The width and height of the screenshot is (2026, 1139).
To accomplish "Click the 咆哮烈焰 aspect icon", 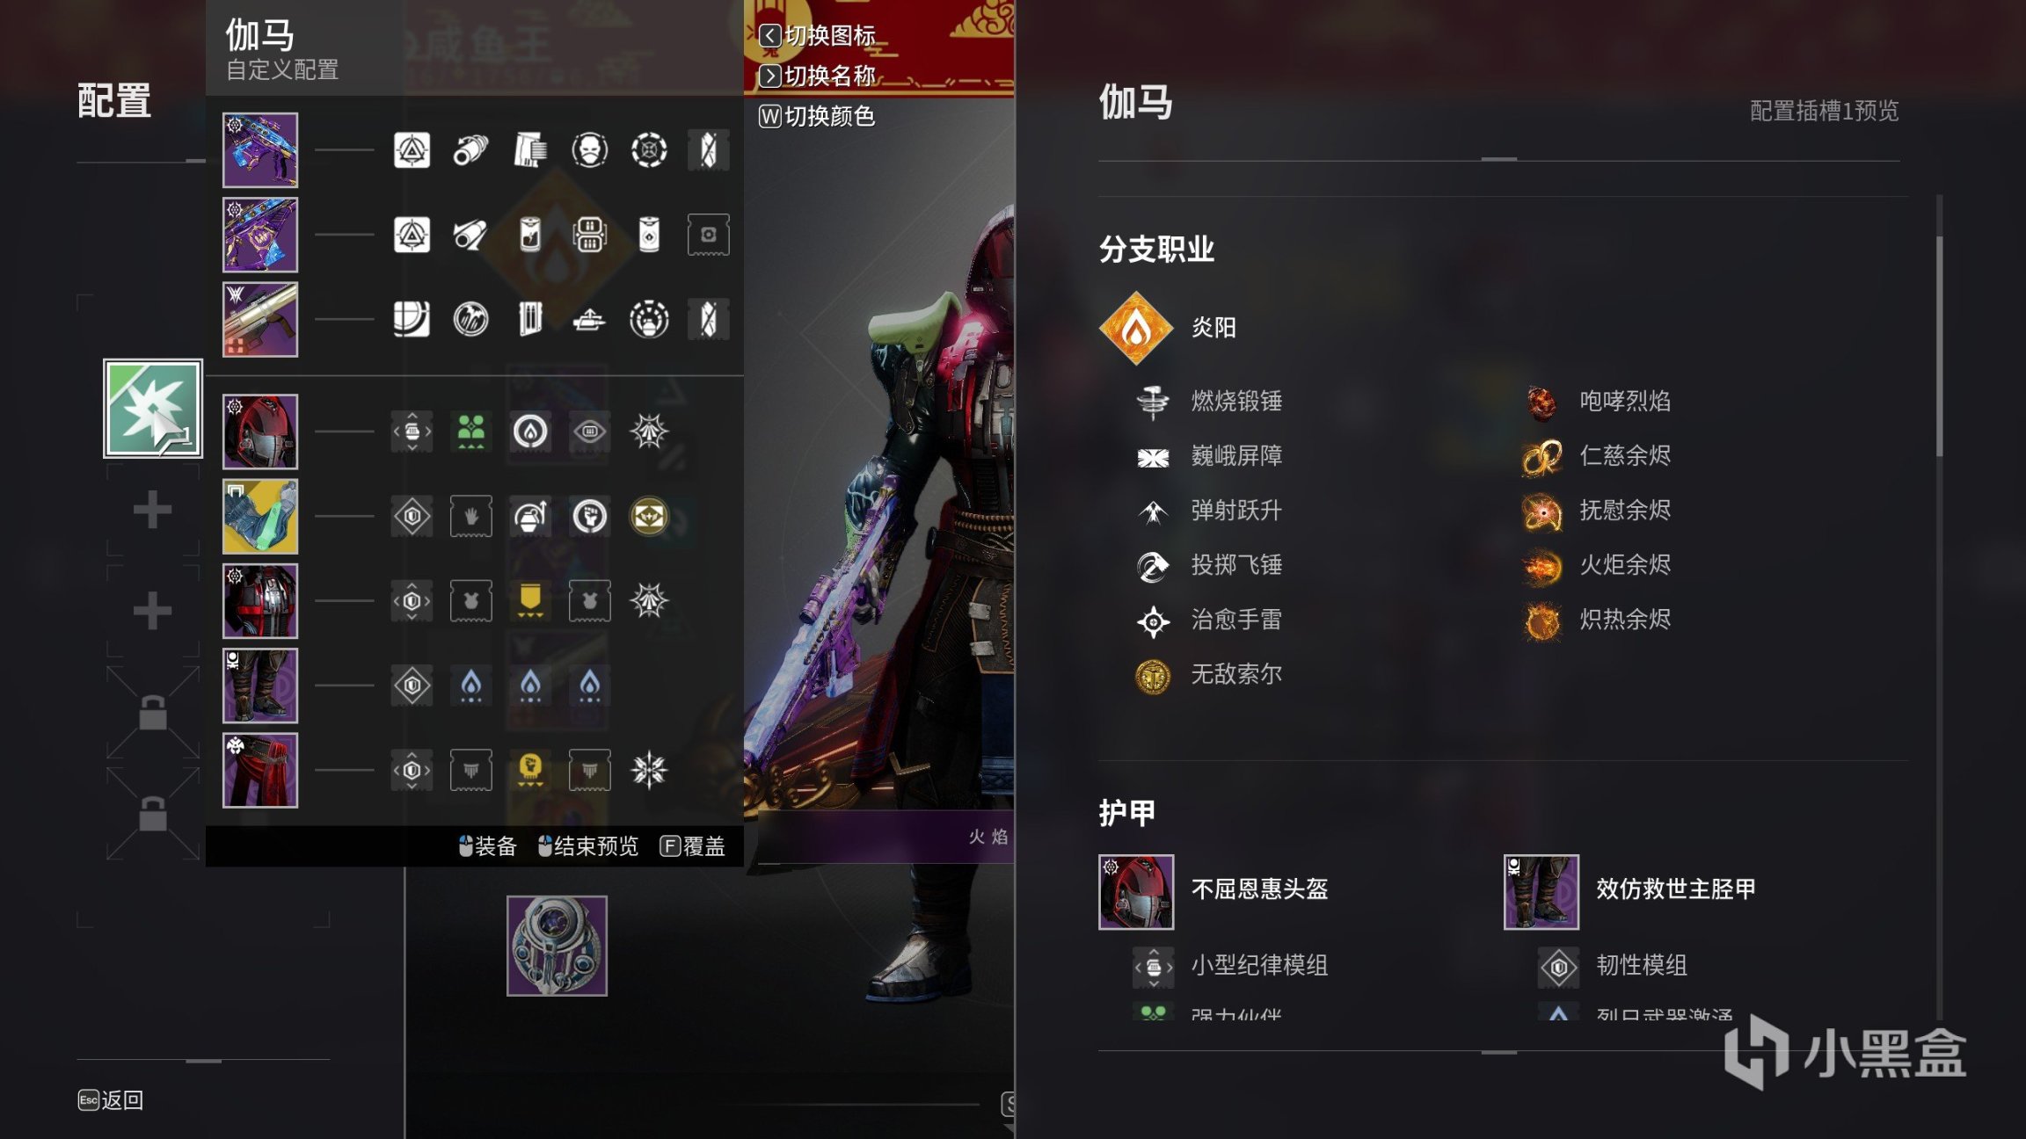I will coord(1541,402).
